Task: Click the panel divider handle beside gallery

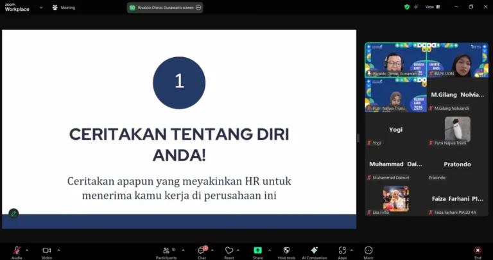Action: pyautogui.click(x=358, y=137)
